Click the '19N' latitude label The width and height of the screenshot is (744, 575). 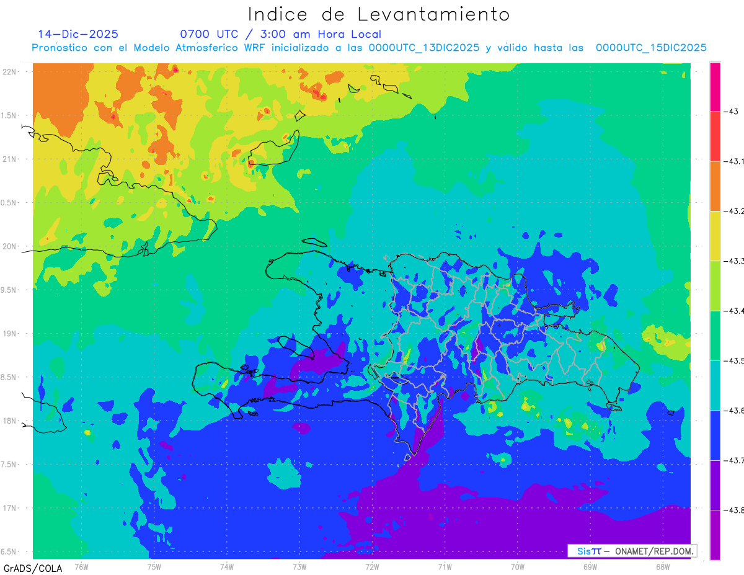[10, 333]
